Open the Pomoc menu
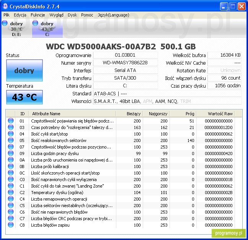This screenshot has width=248, height=240. point(87,15)
